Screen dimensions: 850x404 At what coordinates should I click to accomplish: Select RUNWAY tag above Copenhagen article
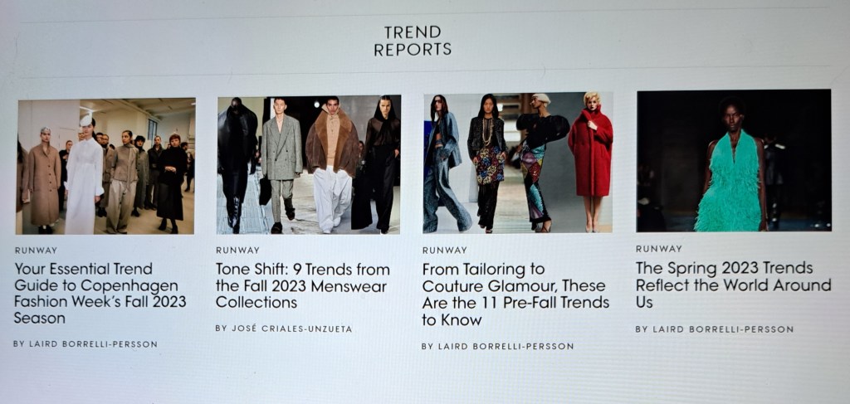[36, 251]
